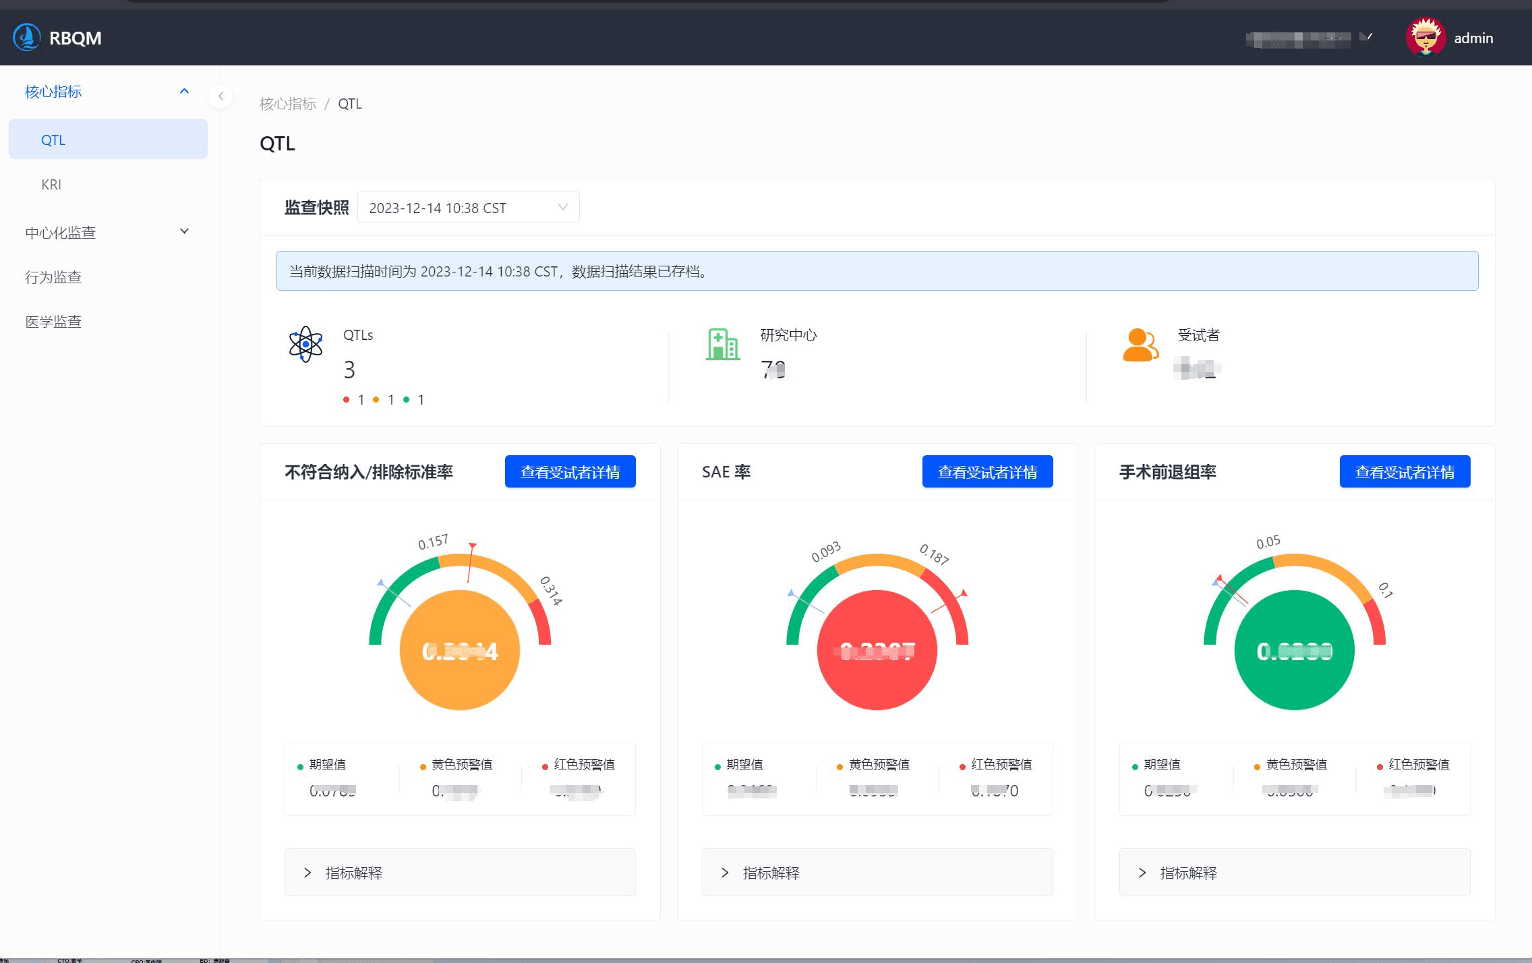
Task: Click the yellow status dot under QTLs
Action: pyautogui.click(x=376, y=399)
